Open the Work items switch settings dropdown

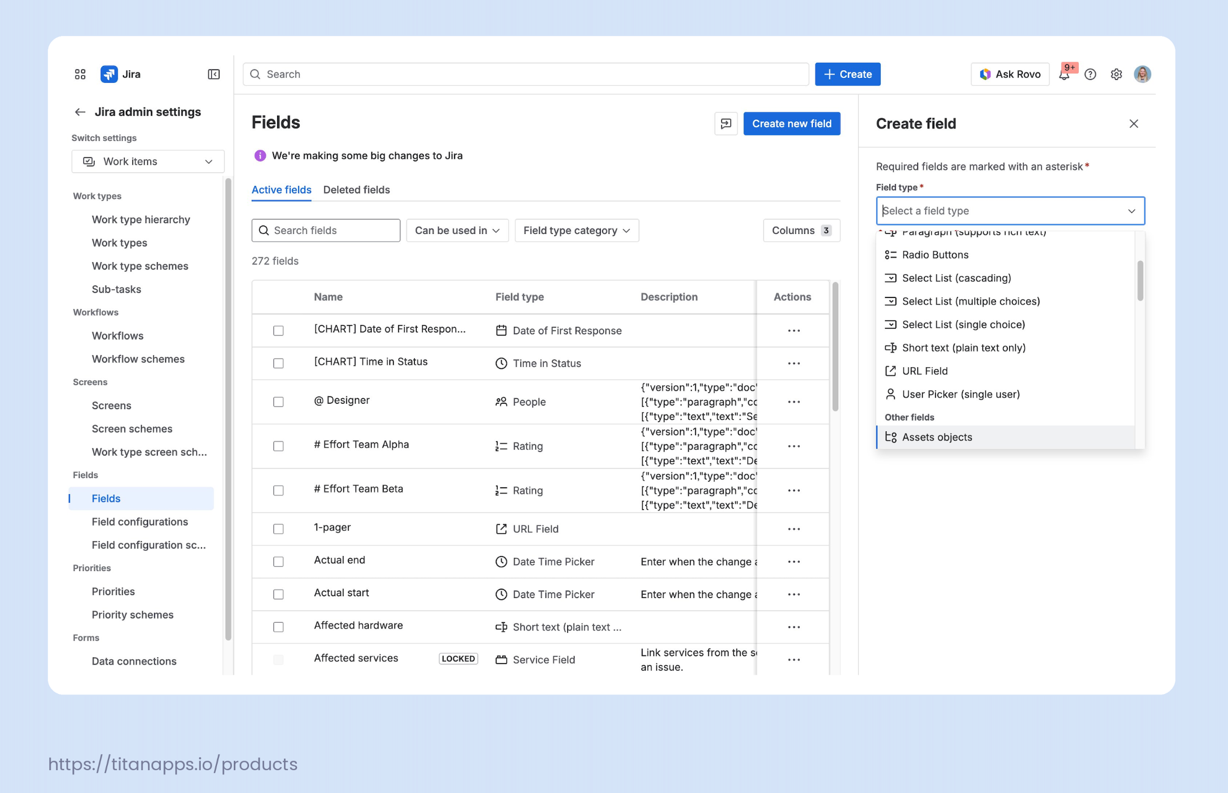148,161
